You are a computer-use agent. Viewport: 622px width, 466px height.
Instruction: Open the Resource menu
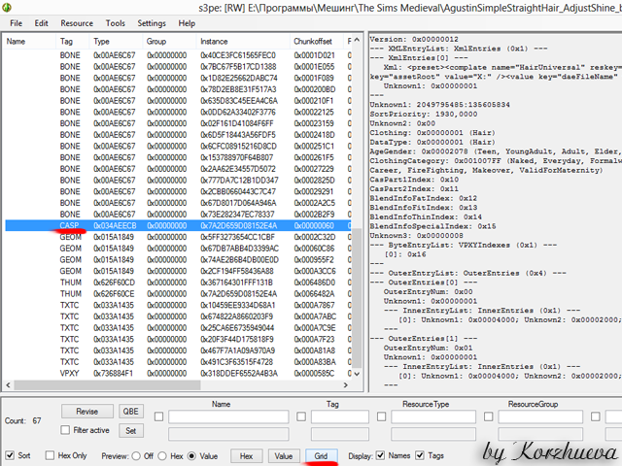(77, 22)
